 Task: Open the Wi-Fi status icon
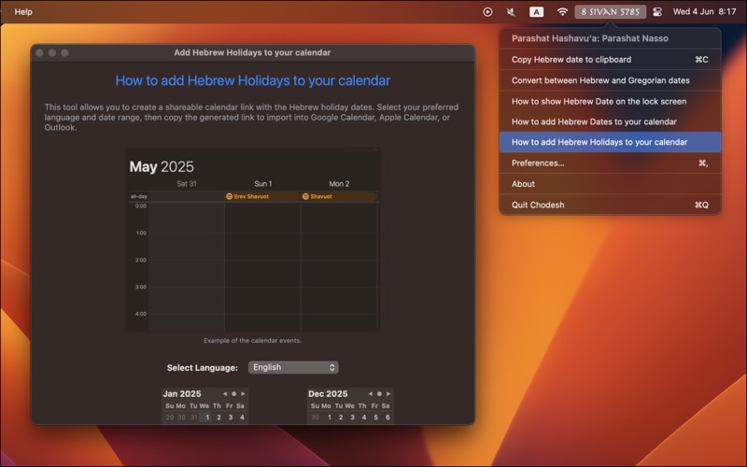(x=562, y=12)
